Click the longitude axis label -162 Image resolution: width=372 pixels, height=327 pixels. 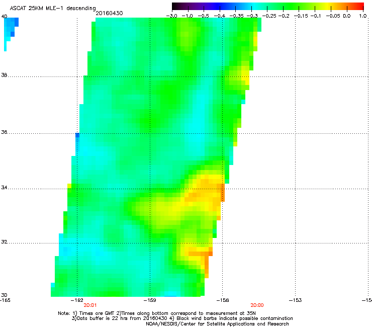pos(77,300)
